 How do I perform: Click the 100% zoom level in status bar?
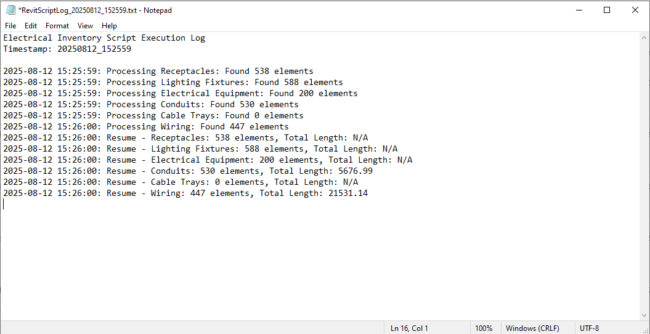coord(484,328)
